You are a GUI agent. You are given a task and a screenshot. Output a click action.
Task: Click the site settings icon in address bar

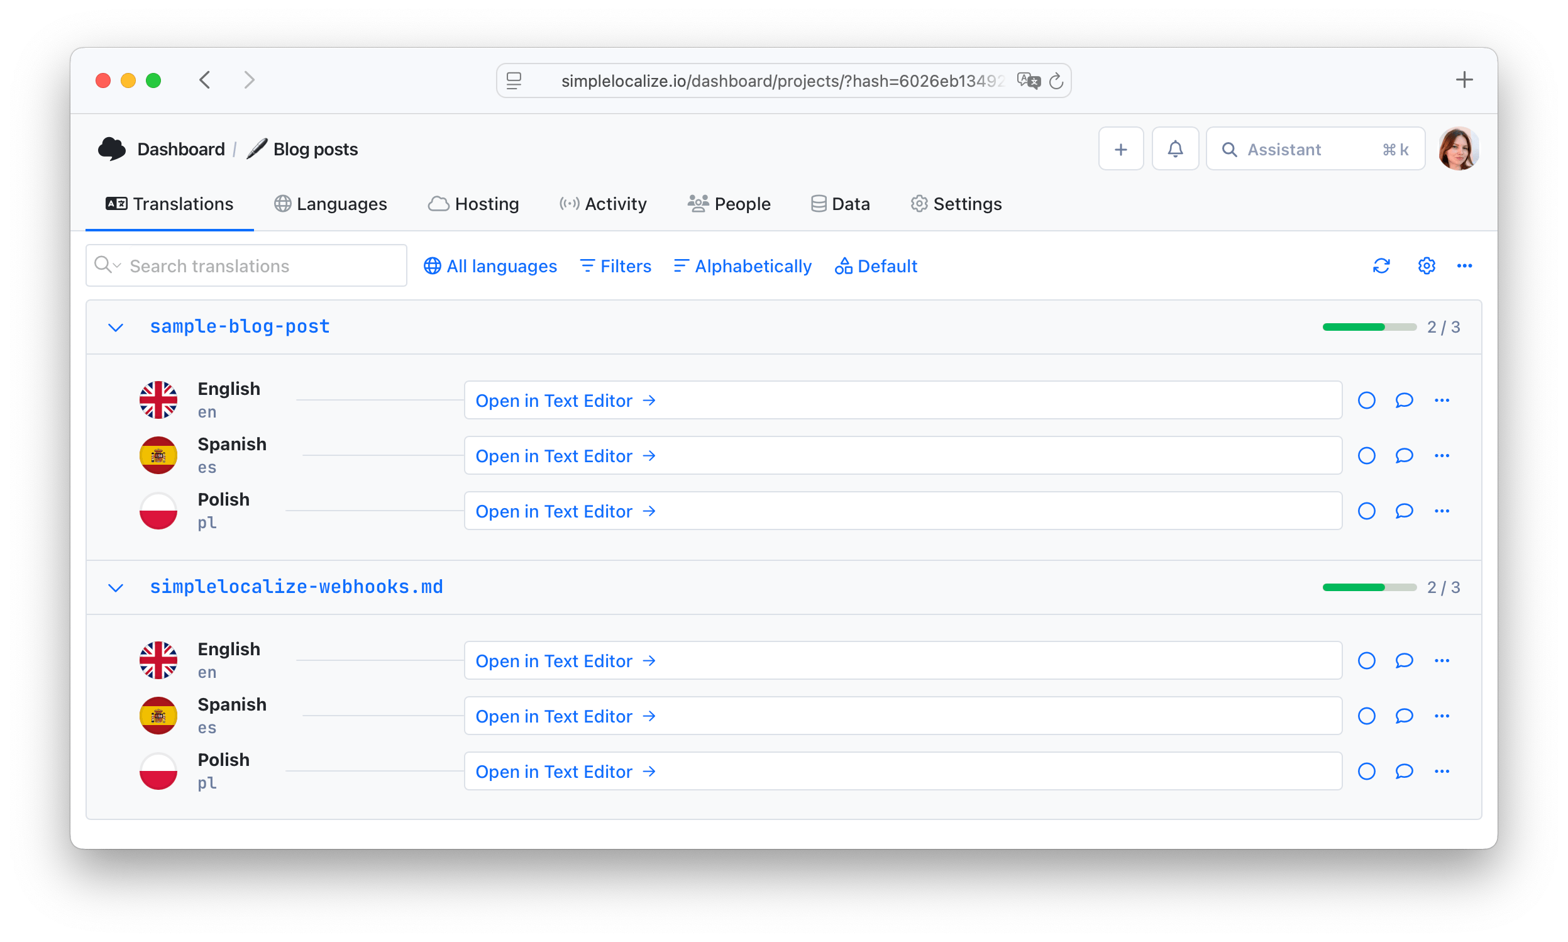(514, 80)
